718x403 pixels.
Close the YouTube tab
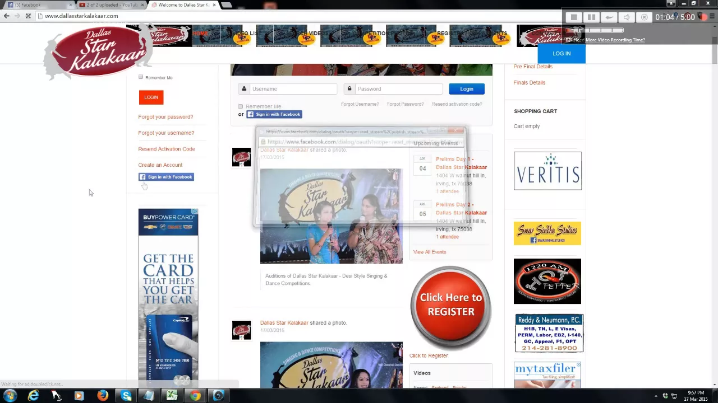point(142,5)
